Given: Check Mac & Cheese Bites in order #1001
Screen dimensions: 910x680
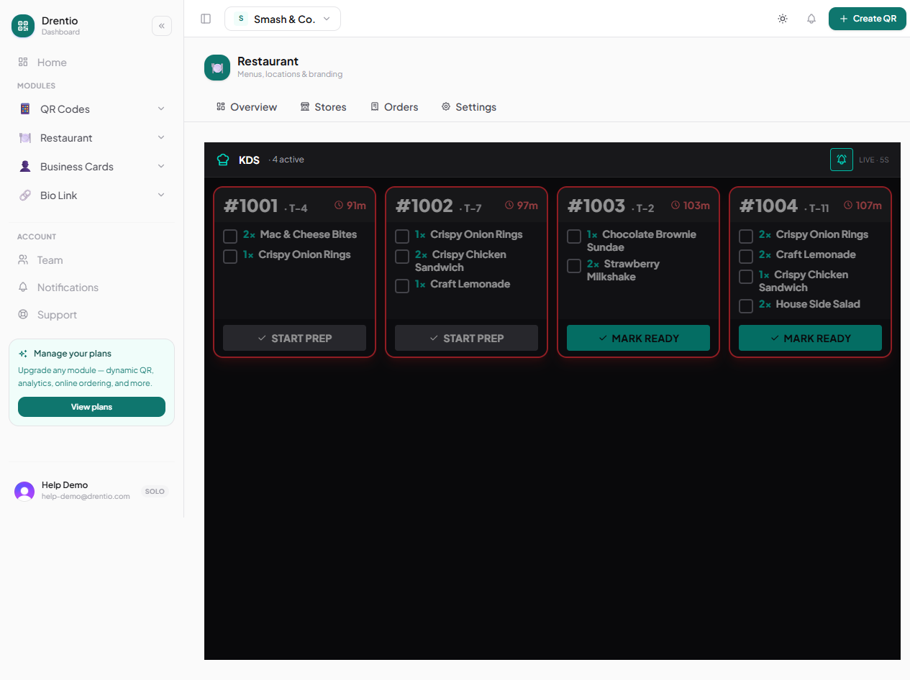Looking at the screenshot, I should pos(230,236).
